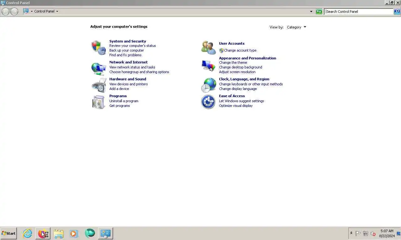The width and height of the screenshot is (401, 240).
Task: Click Choose homegroup and sharing options
Action: [139, 72]
